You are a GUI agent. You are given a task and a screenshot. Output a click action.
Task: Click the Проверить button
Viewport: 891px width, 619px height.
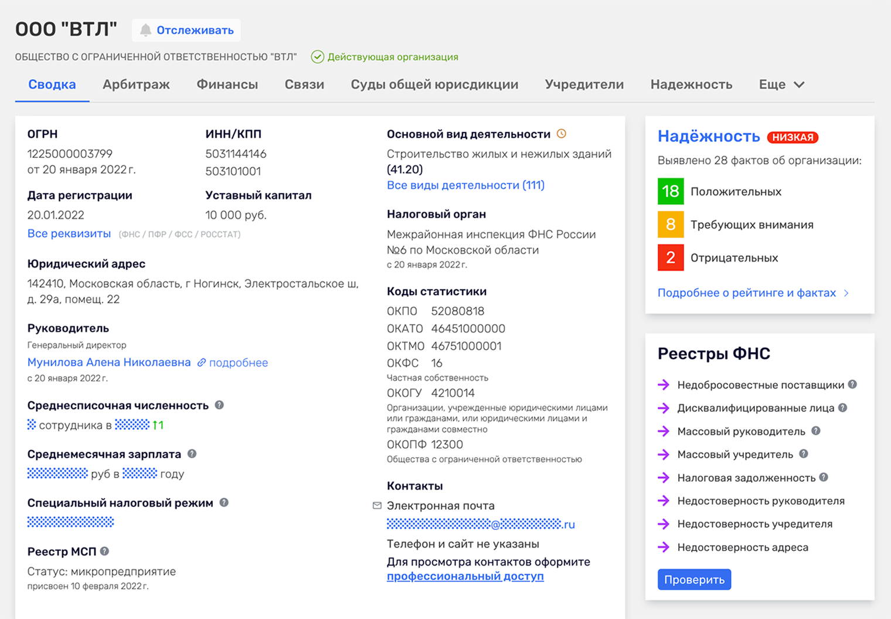click(694, 580)
